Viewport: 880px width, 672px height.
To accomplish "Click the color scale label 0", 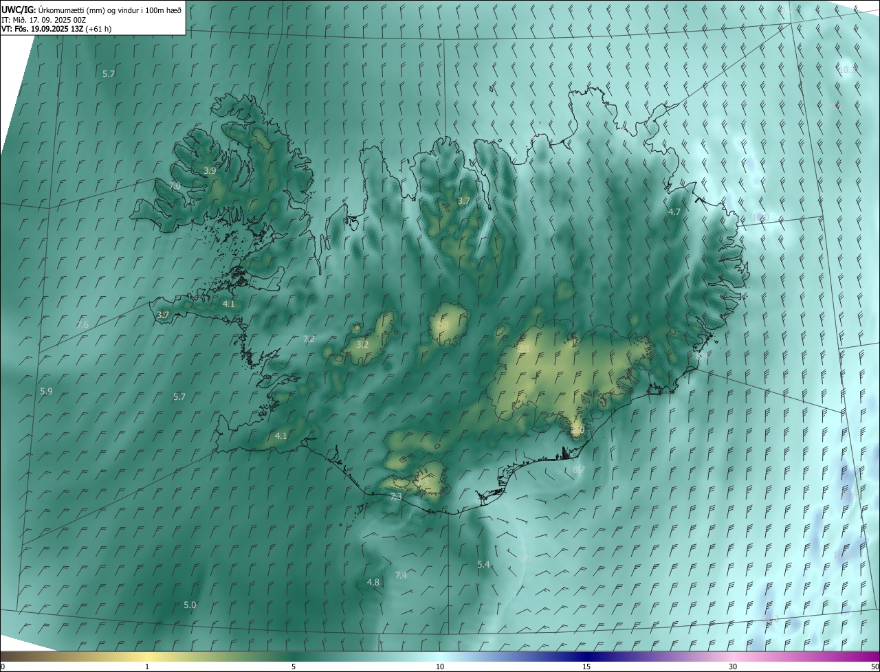I will coord(3,667).
